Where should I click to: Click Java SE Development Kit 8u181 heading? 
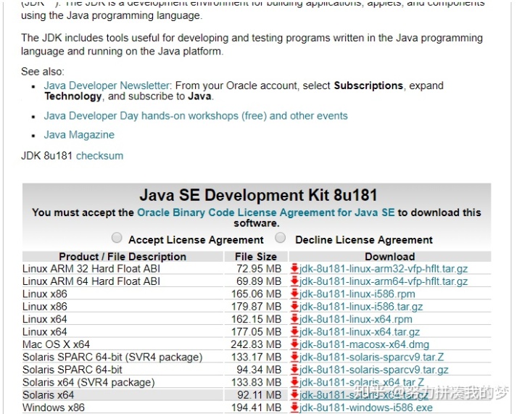[x=258, y=195]
